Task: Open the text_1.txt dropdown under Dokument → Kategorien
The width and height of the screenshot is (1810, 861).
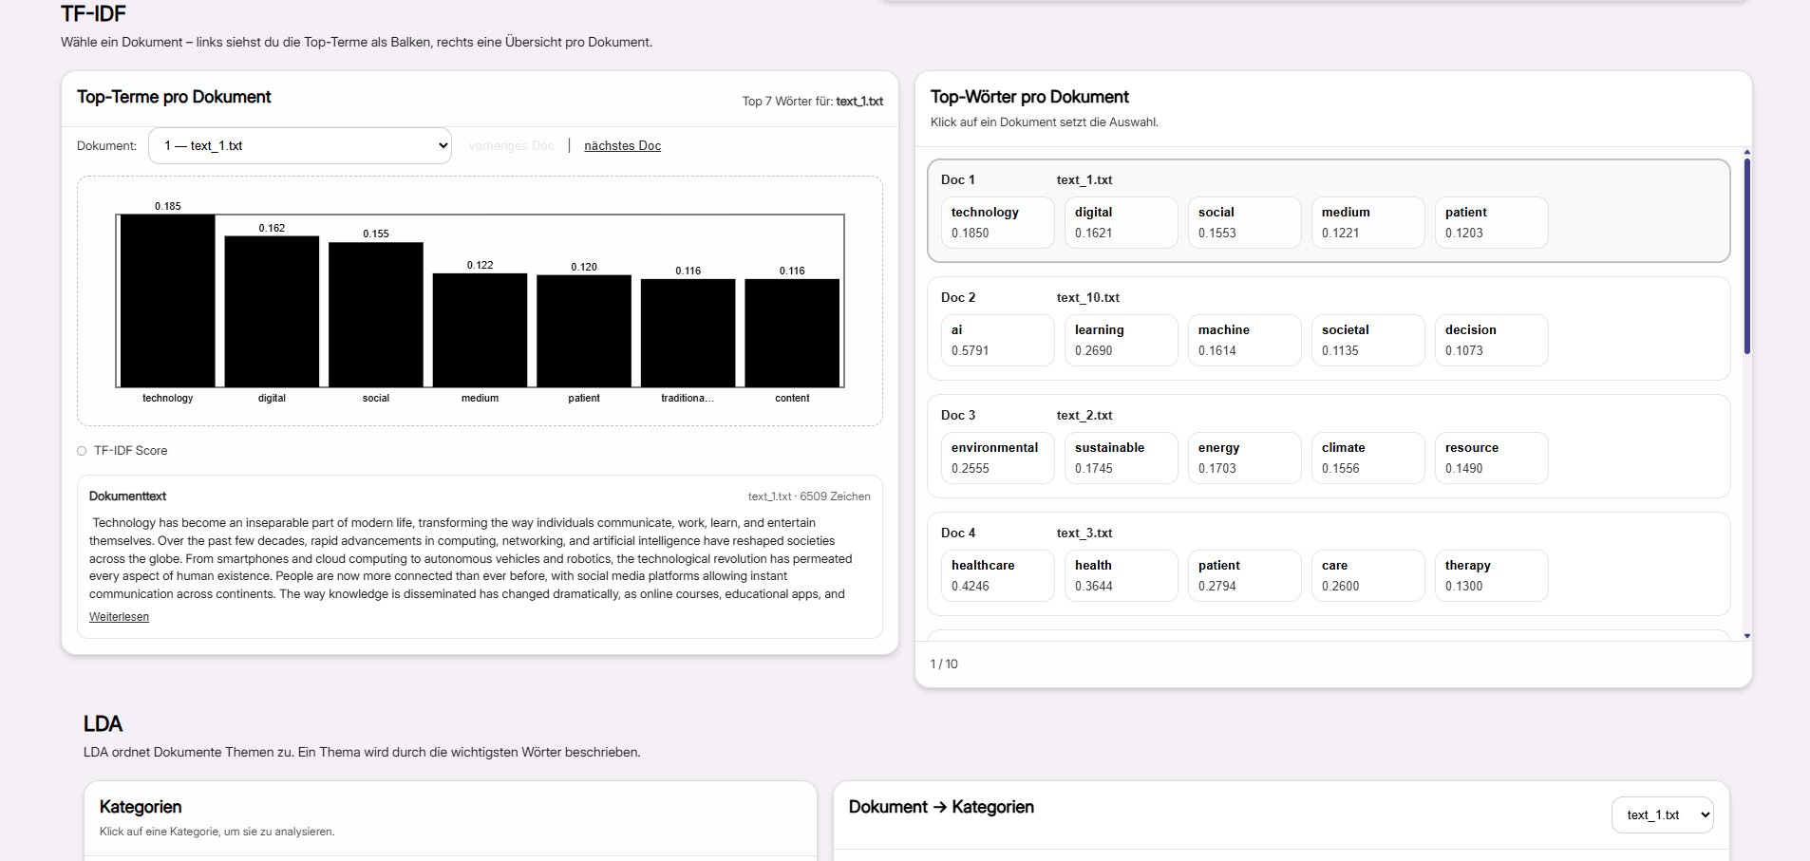Action: coord(1662,814)
